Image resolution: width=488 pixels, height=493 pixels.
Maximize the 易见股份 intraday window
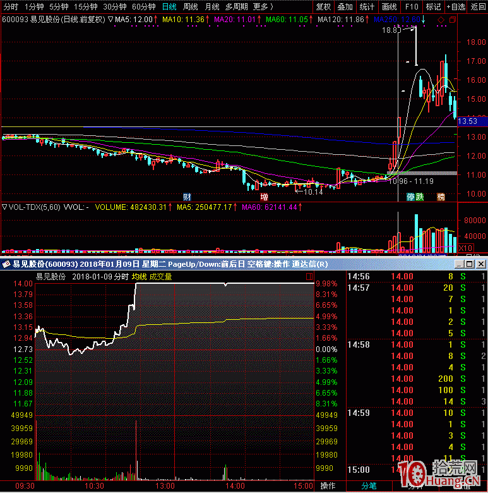click(x=470, y=264)
